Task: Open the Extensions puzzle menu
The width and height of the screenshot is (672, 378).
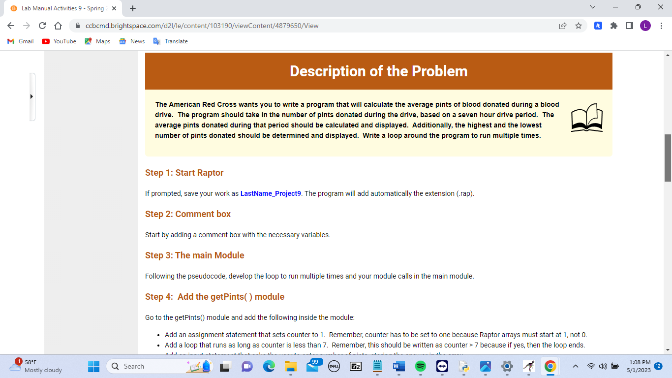Action: pos(614,26)
